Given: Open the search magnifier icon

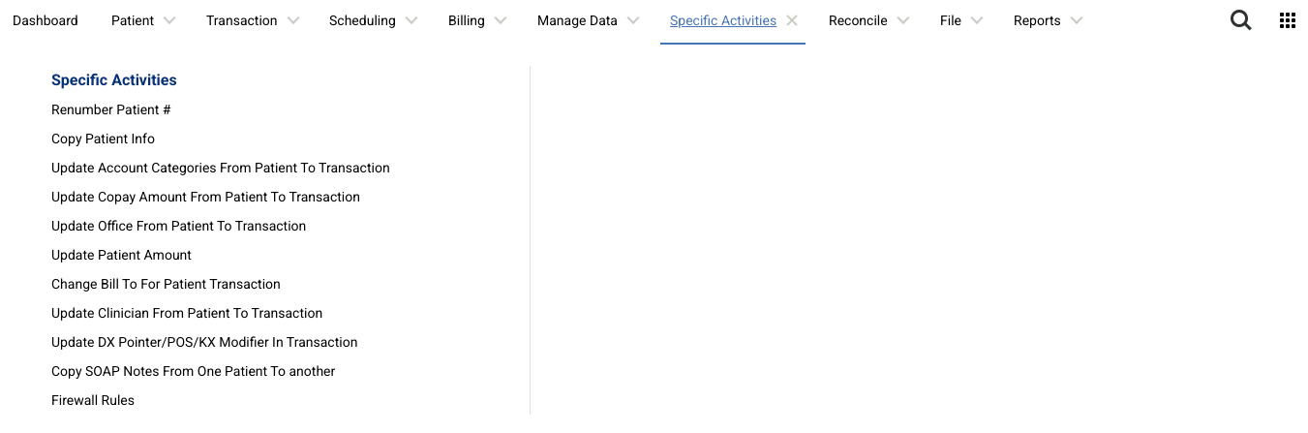Looking at the screenshot, I should (1240, 20).
